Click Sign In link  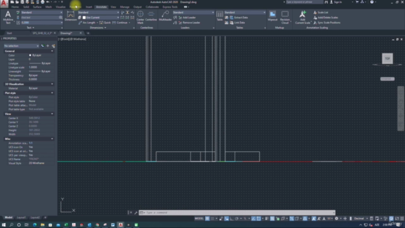[336, 2]
